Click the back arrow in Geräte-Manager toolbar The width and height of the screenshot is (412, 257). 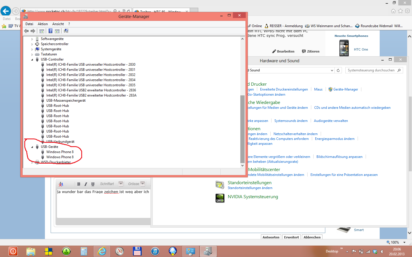(x=26, y=31)
